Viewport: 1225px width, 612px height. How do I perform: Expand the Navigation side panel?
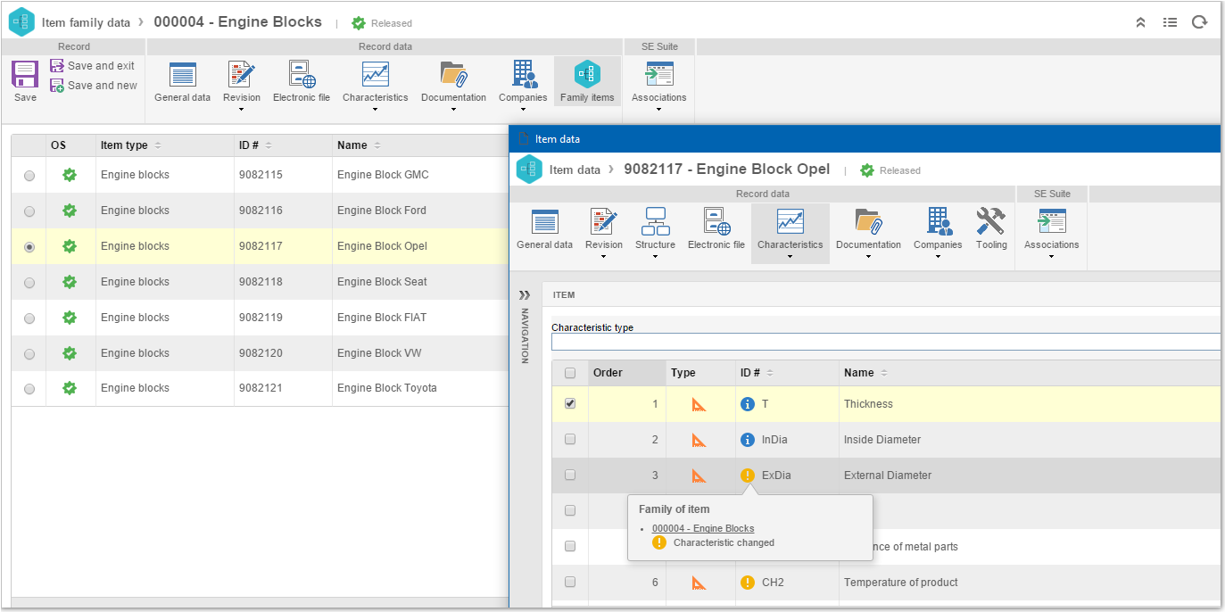click(524, 294)
